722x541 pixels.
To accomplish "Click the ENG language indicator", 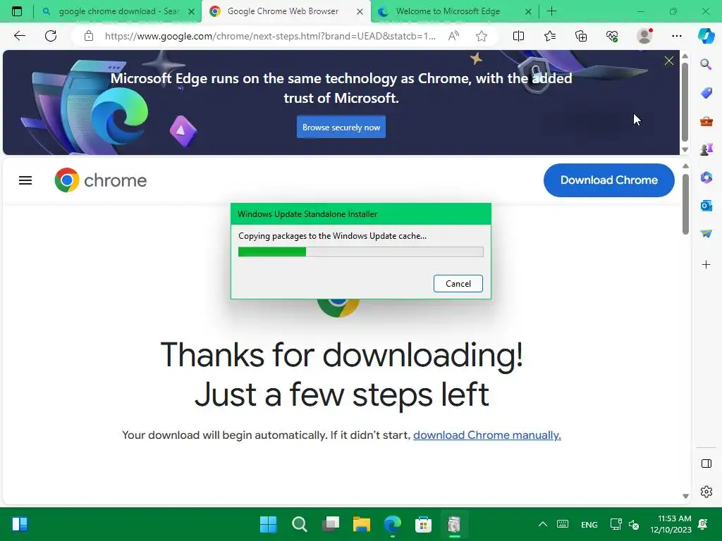I will 589,524.
